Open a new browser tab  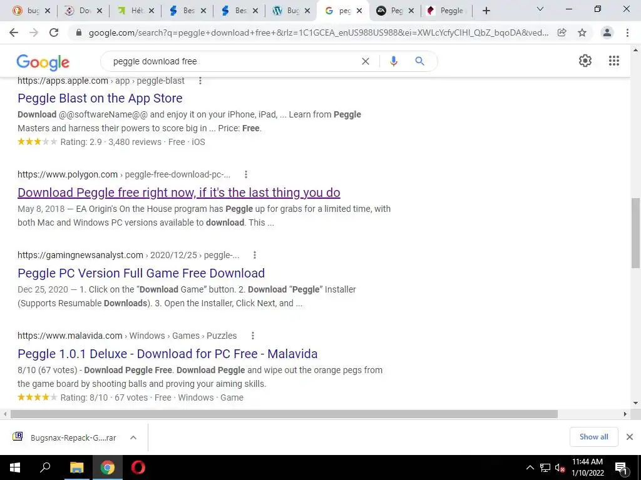pyautogui.click(x=486, y=11)
